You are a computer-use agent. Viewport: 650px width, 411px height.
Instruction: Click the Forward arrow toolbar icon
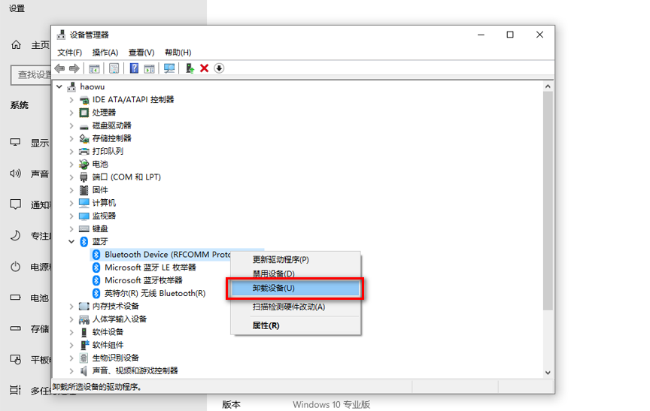(74, 68)
